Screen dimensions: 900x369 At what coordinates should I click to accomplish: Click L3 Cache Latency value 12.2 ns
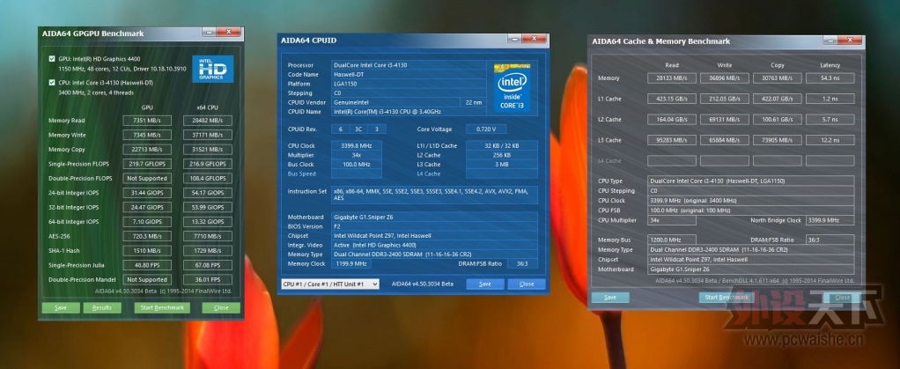(x=830, y=140)
